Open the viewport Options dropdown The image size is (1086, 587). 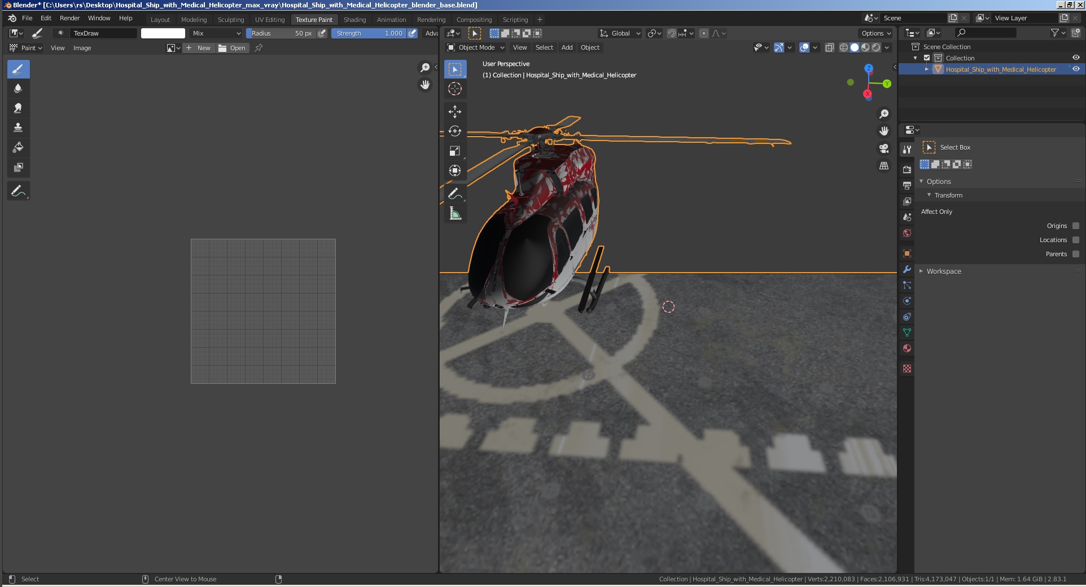(x=875, y=33)
